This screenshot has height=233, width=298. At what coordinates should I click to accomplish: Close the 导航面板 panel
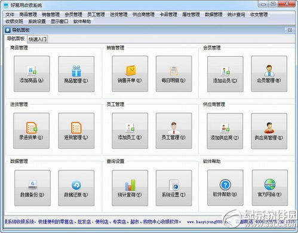290,30
